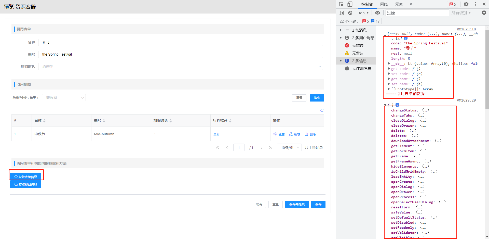Switch to the 网络 tab

[384, 4]
